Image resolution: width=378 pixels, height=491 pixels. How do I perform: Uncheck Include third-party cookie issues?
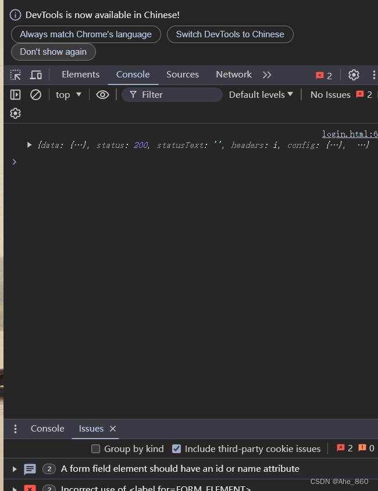coord(176,448)
